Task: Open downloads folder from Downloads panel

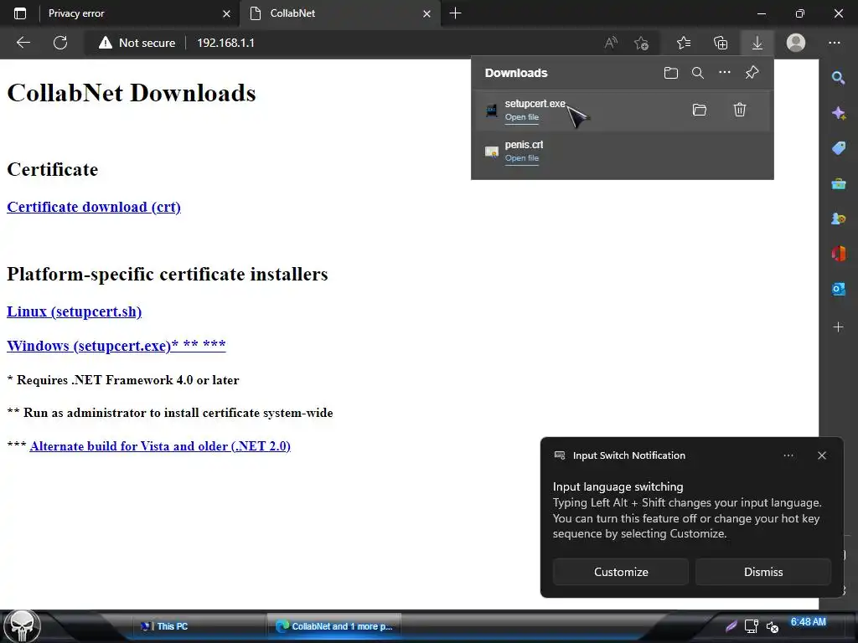Action: tap(671, 73)
